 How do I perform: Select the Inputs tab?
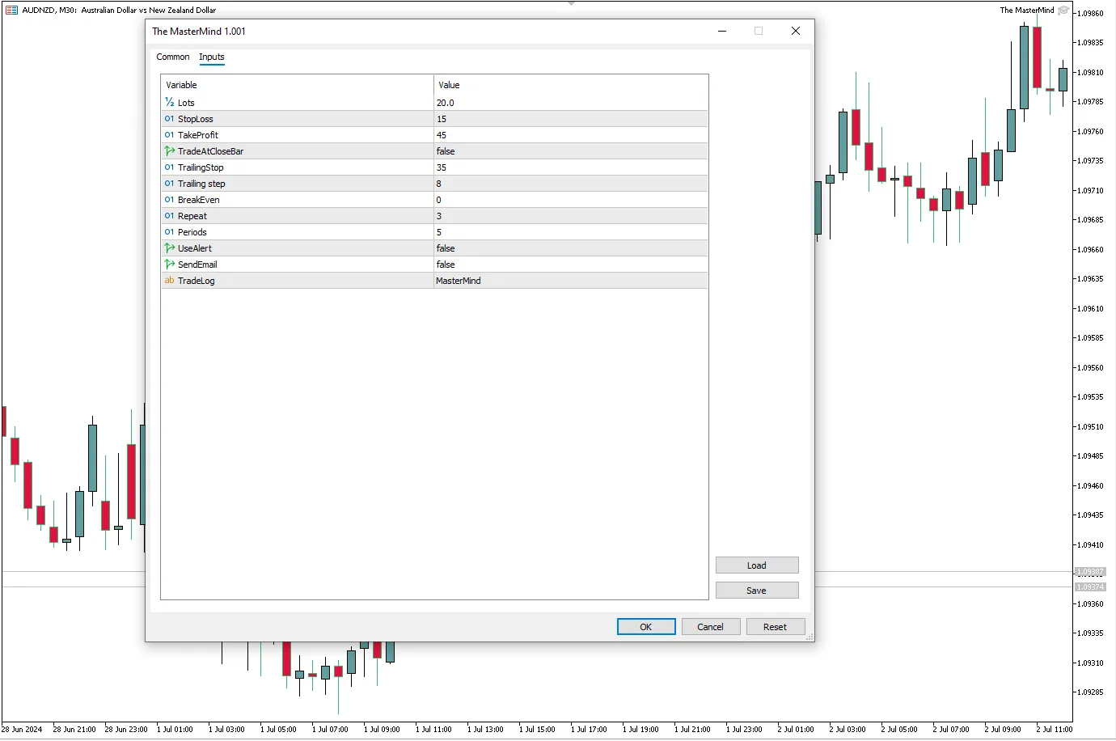click(212, 57)
